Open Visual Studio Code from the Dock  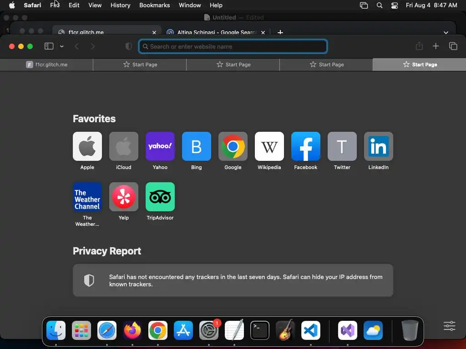pos(310,330)
